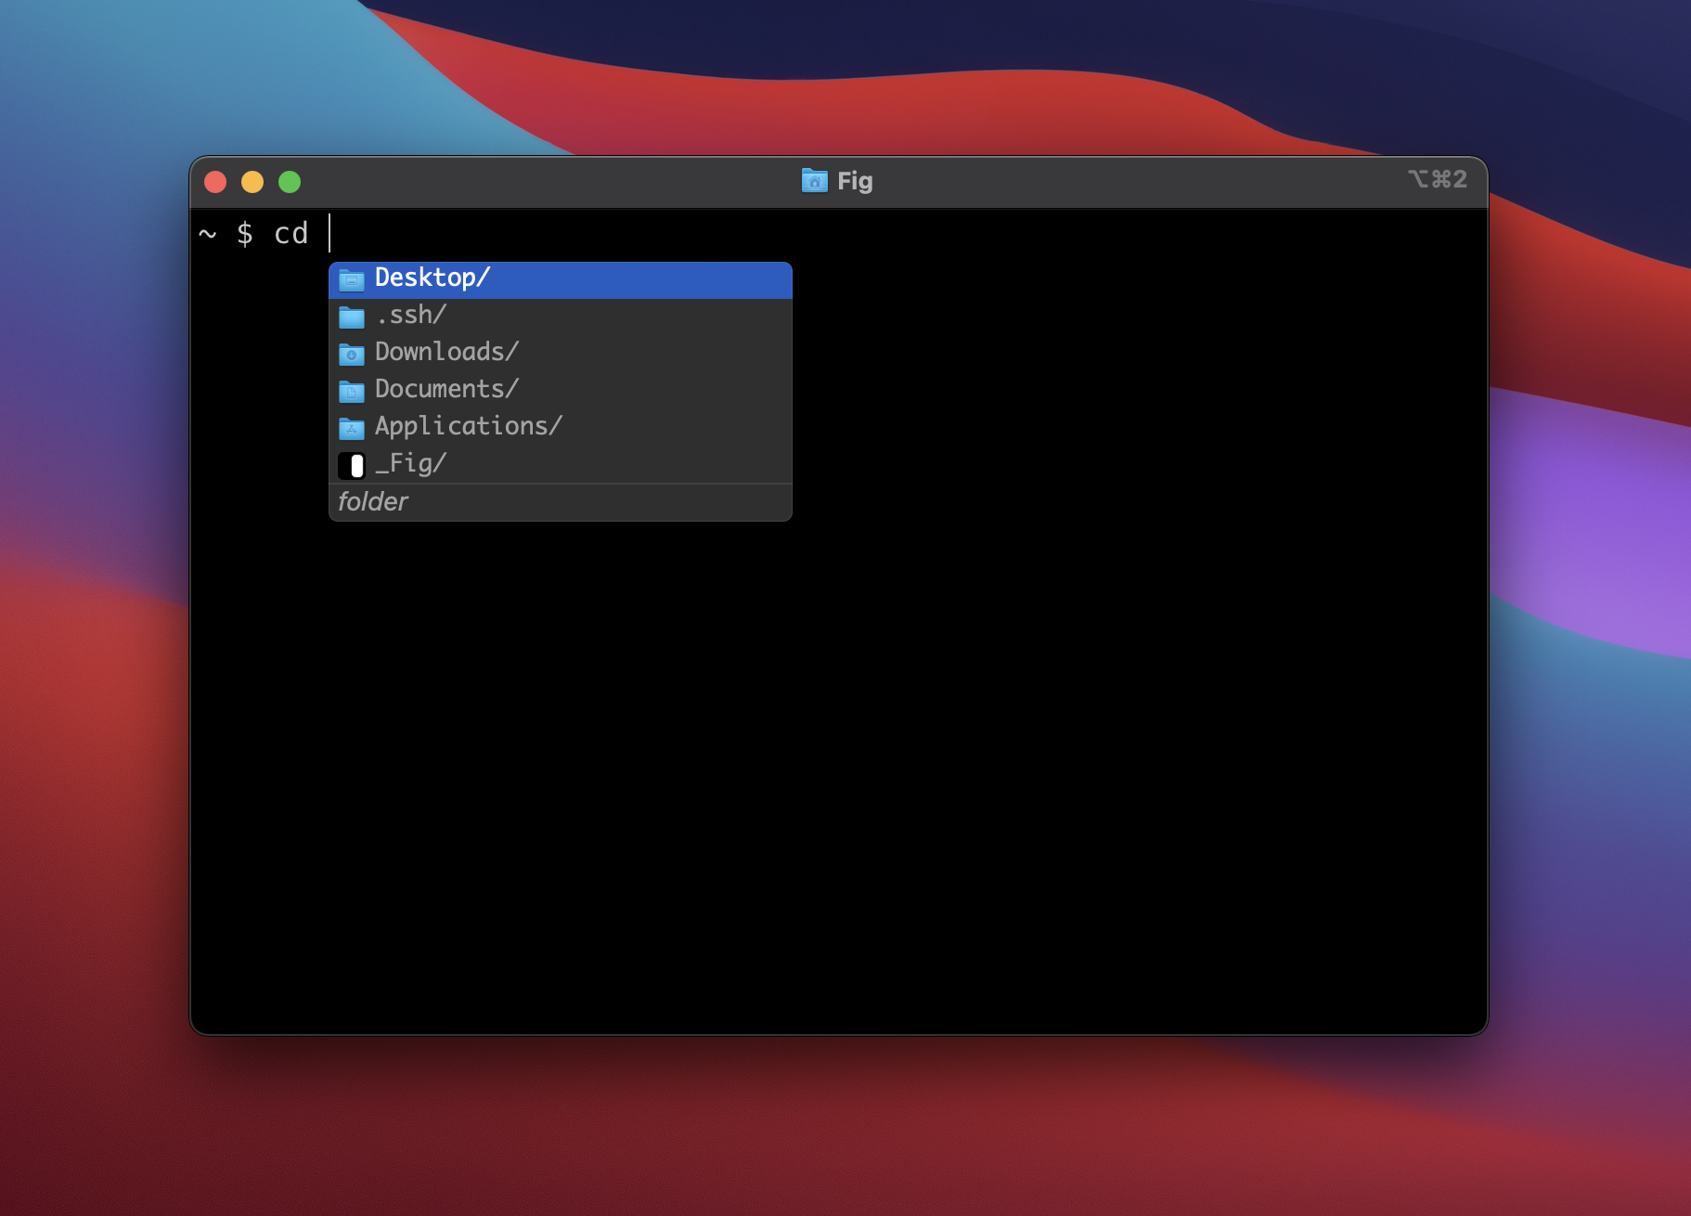
Task: Click the Downloads folder icon
Action: [351, 354]
